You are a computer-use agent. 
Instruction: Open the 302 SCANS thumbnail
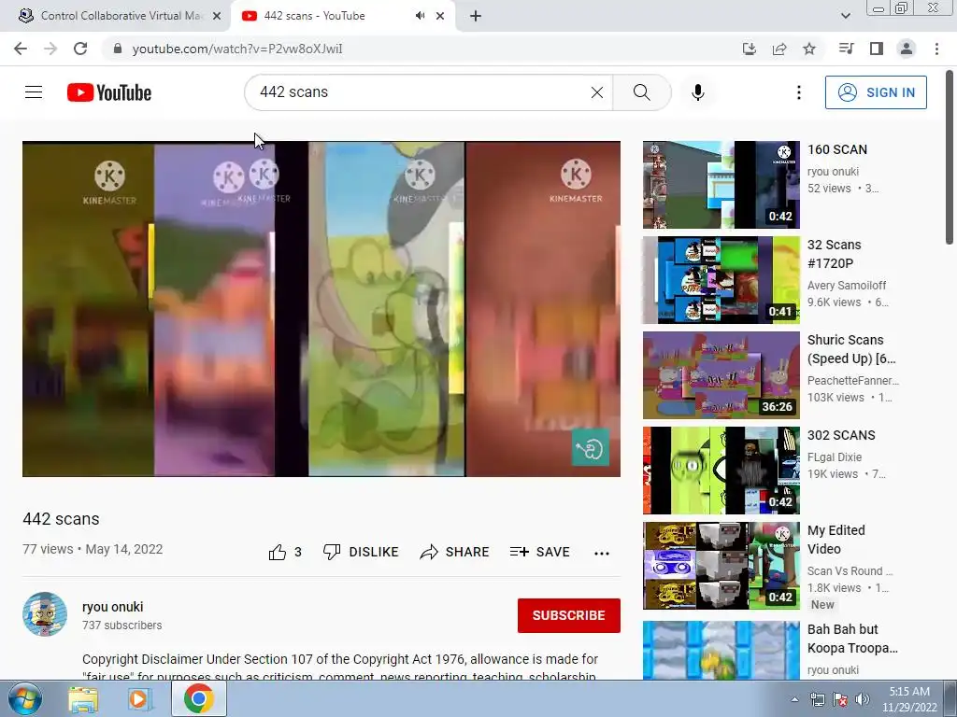pyautogui.click(x=721, y=471)
